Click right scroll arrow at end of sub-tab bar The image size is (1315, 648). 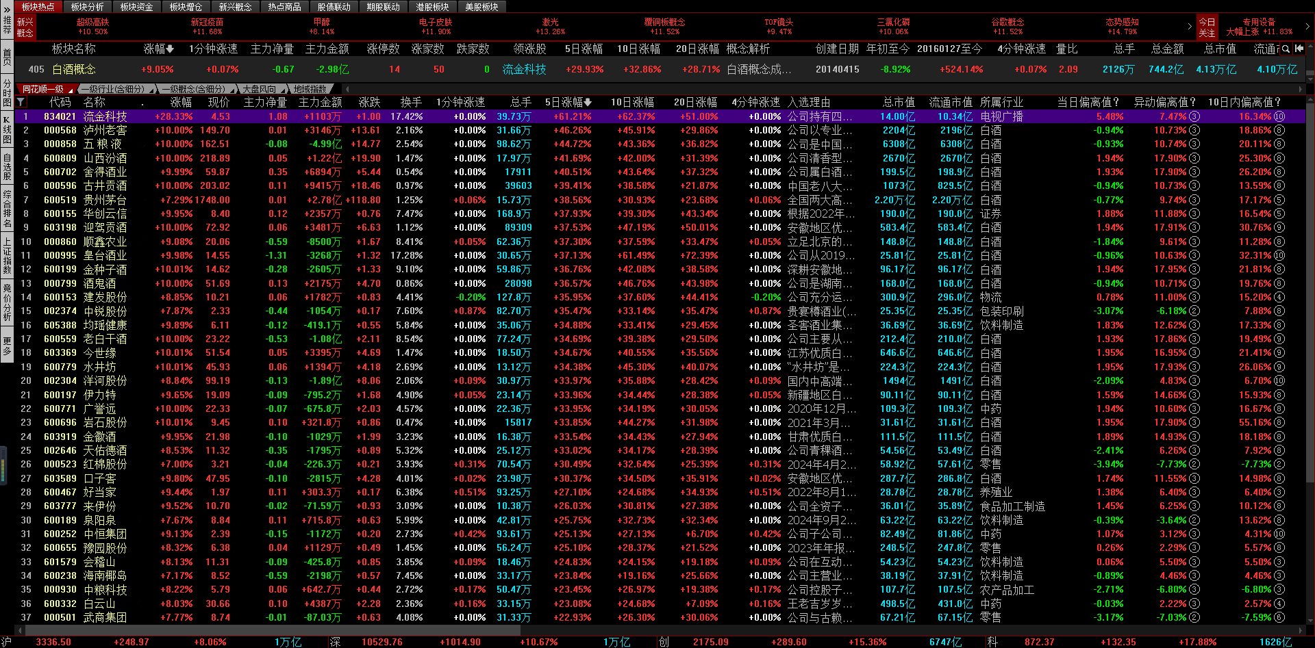1301,89
